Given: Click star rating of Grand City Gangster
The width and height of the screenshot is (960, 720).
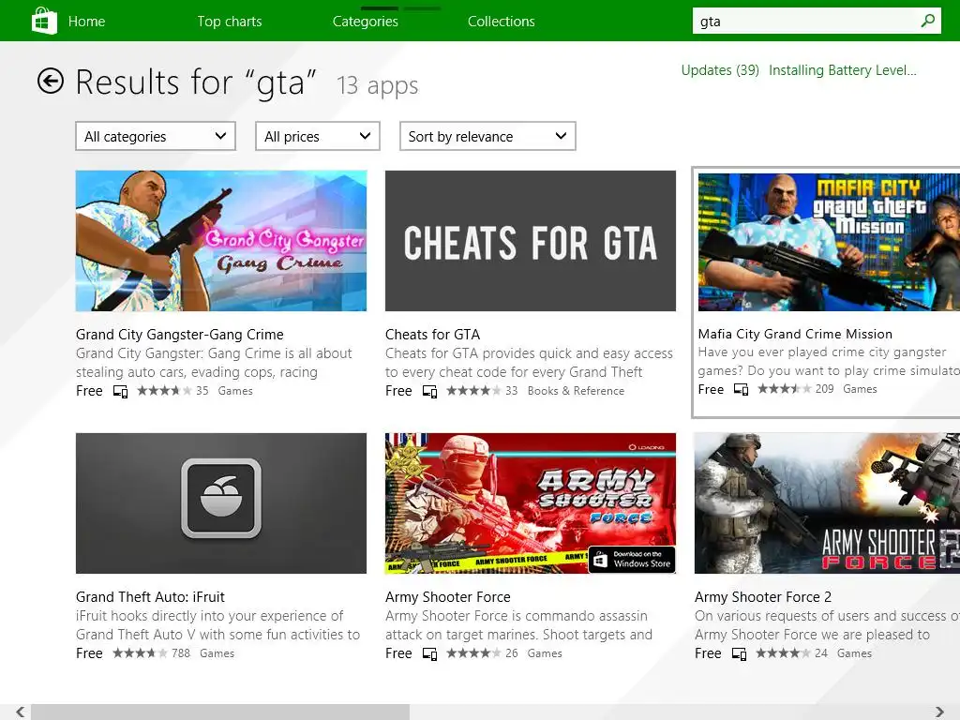Looking at the screenshot, I should coord(164,391).
